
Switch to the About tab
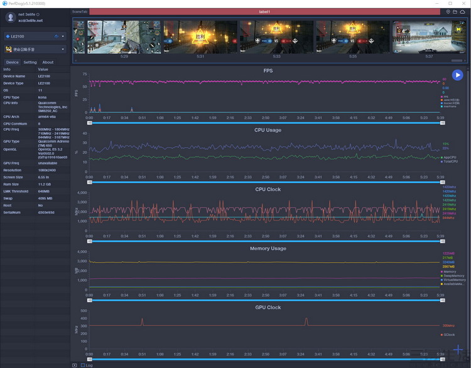click(x=48, y=63)
